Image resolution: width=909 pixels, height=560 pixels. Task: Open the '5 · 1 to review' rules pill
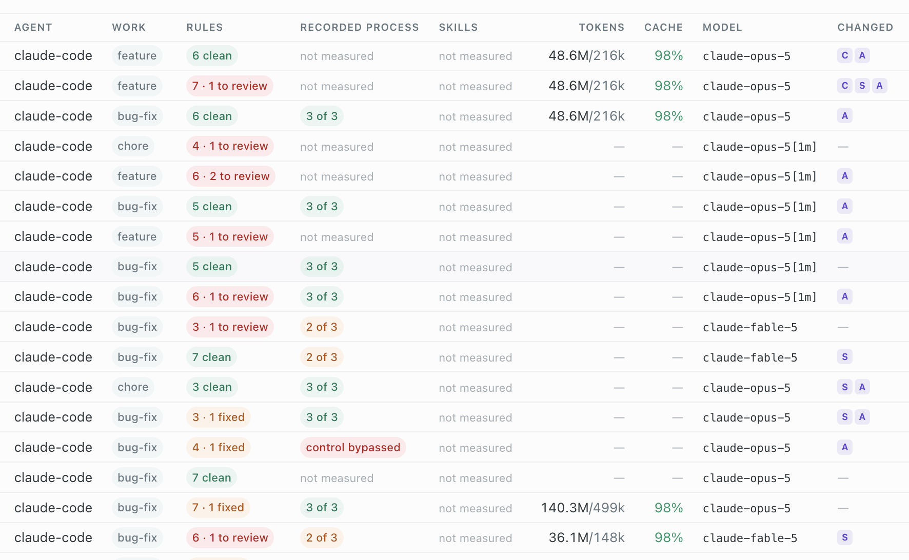[x=230, y=236]
